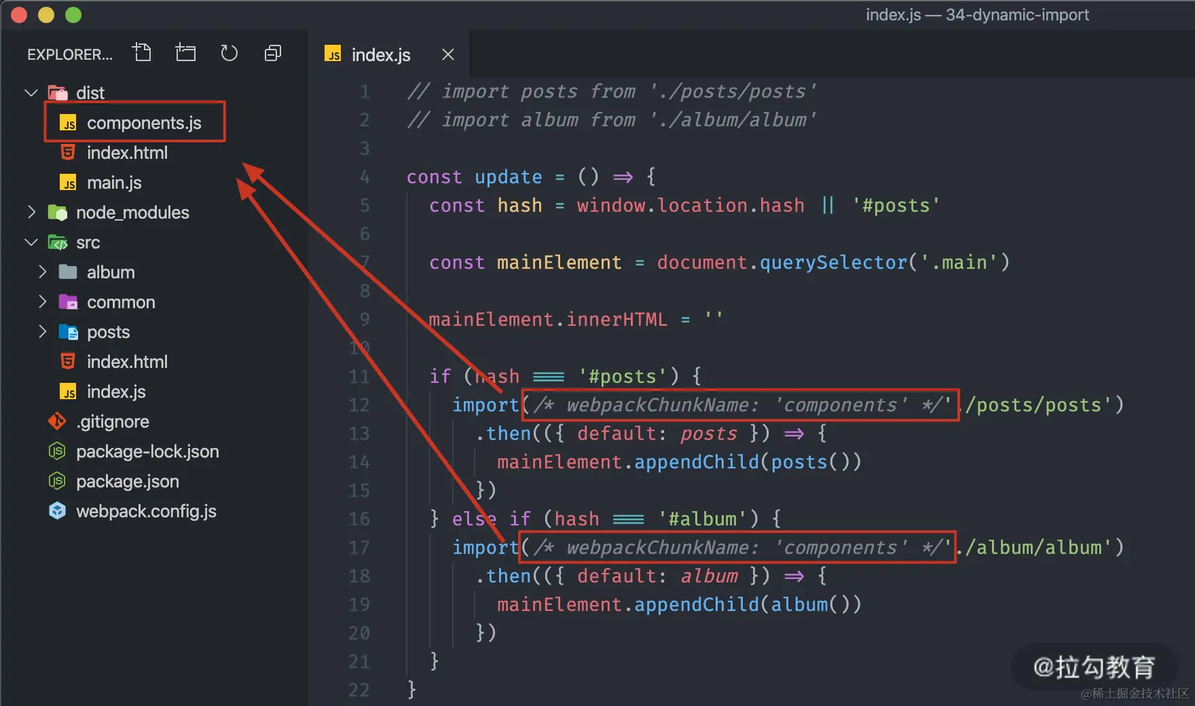
Task: Click the JS icon in the index.js tab
Action: (x=333, y=54)
